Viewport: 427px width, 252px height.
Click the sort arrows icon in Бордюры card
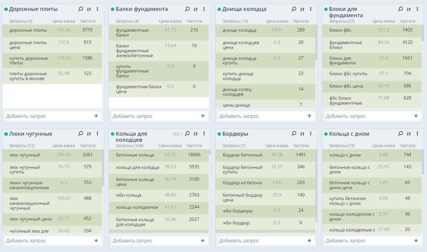click(x=302, y=134)
